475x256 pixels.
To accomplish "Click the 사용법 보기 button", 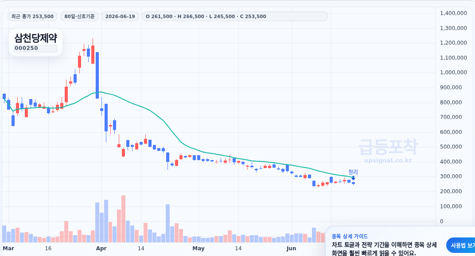I will tap(462, 245).
